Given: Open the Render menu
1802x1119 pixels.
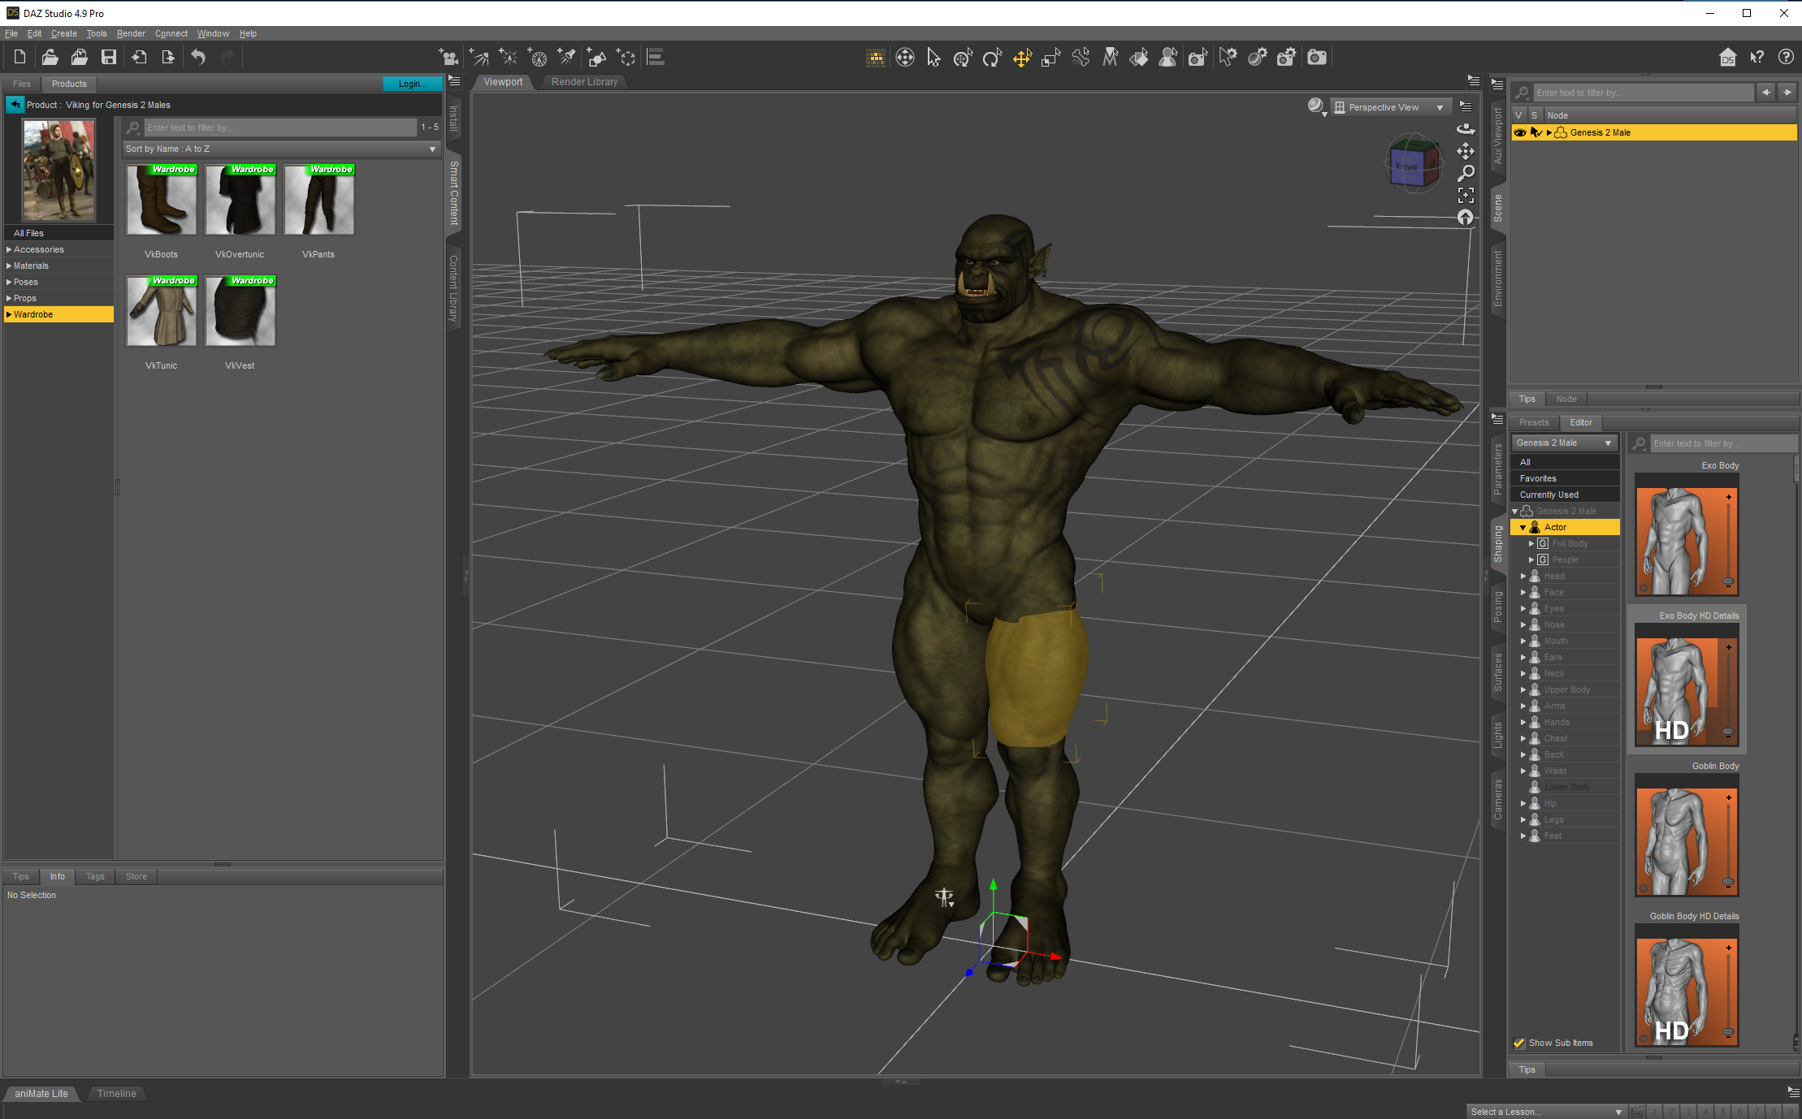Looking at the screenshot, I should pyautogui.click(x=131, y=33).
